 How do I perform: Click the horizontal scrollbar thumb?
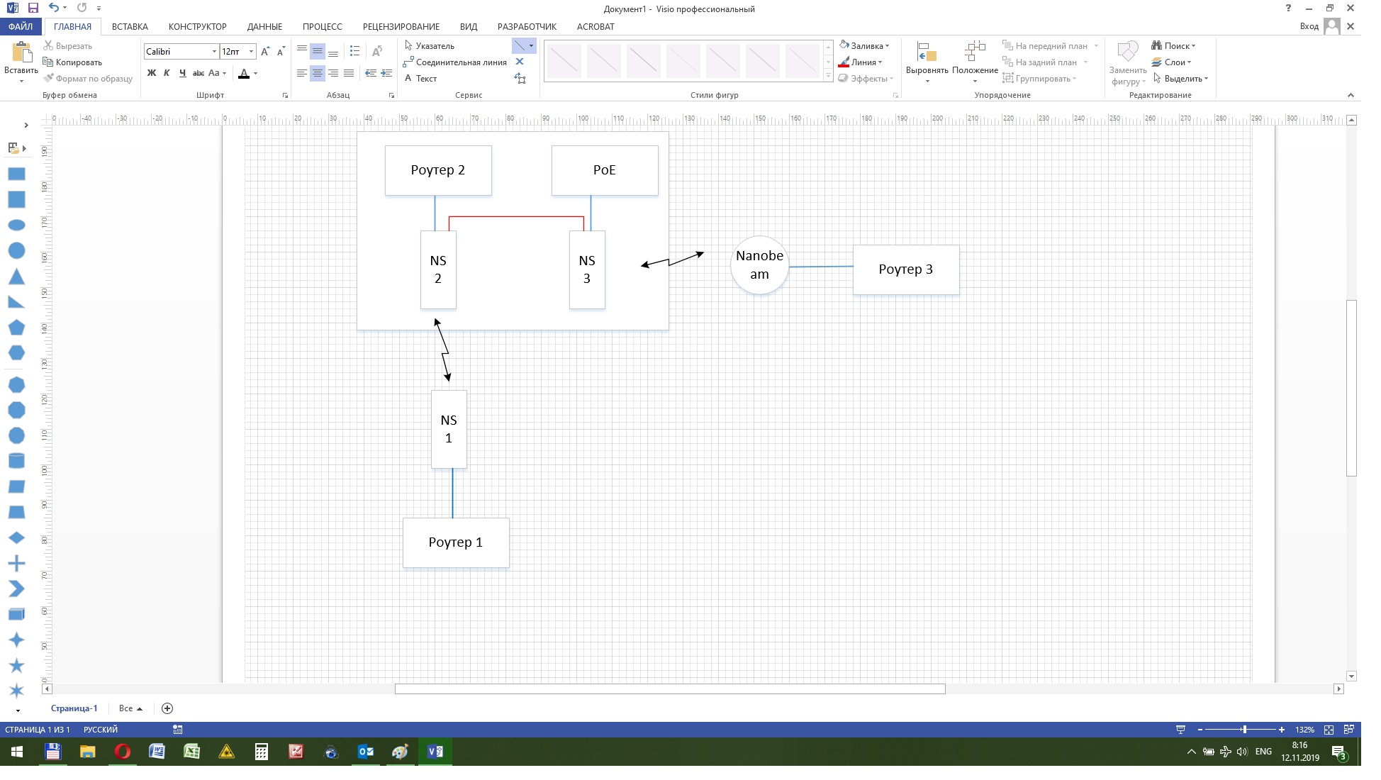(670, 689)
